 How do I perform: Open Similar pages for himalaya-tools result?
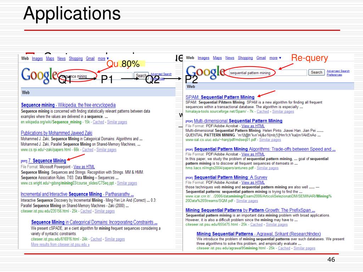pos(283,112)
